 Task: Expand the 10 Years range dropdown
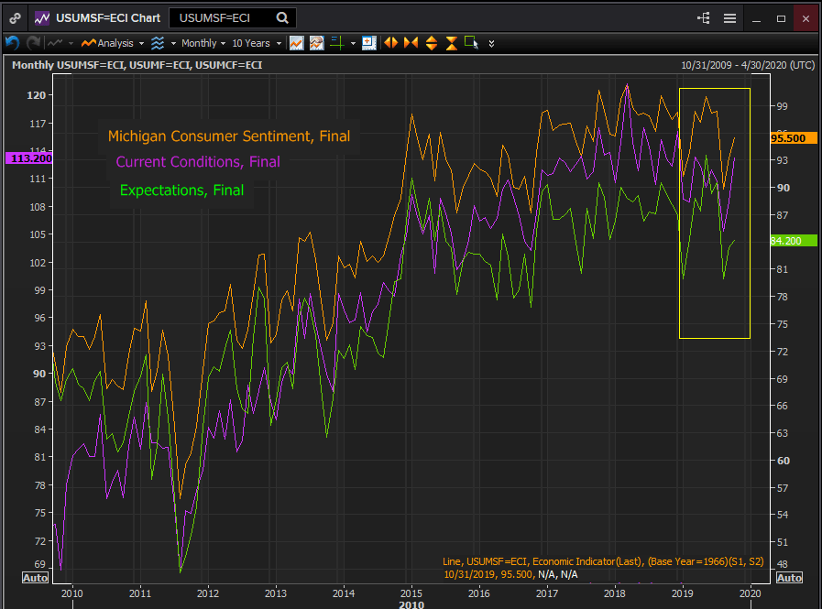click(x=256, y=43)
